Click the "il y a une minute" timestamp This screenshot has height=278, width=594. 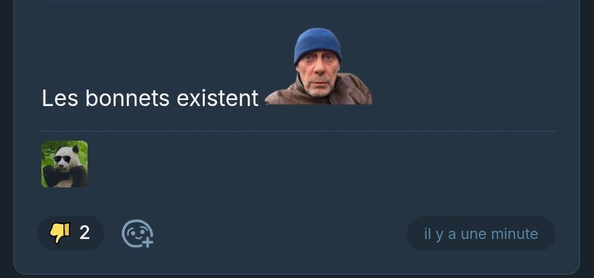(x=481, y=234)
